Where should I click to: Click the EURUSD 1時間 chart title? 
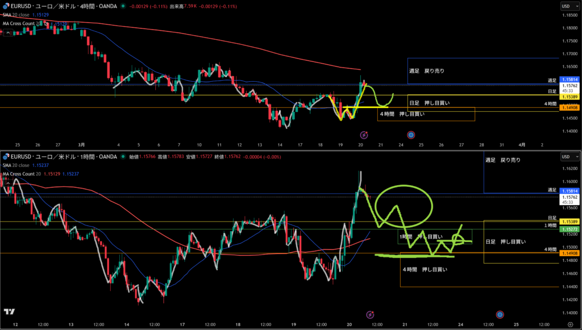pos(63,156)
